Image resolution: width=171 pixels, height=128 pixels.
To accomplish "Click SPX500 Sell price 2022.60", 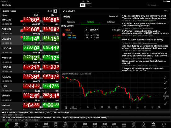I will [31, 96].
